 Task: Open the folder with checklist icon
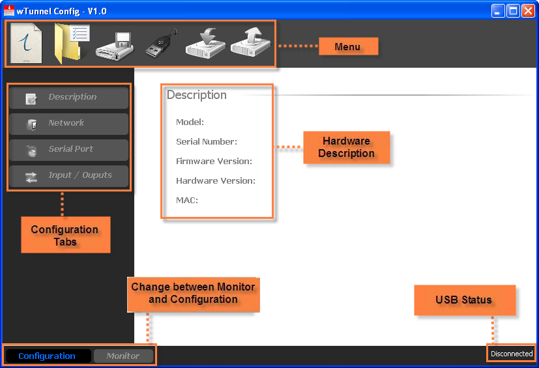pyautogui.click(x=71, y=43)
